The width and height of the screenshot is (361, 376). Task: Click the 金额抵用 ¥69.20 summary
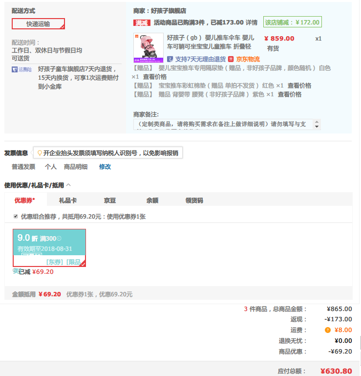coord(37,294)
